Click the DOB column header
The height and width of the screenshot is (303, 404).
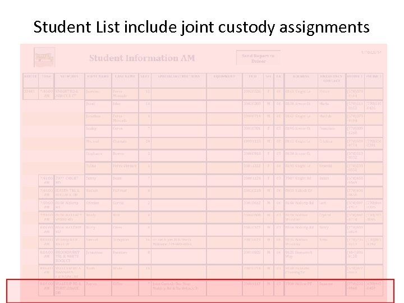[x=253, y=76]
